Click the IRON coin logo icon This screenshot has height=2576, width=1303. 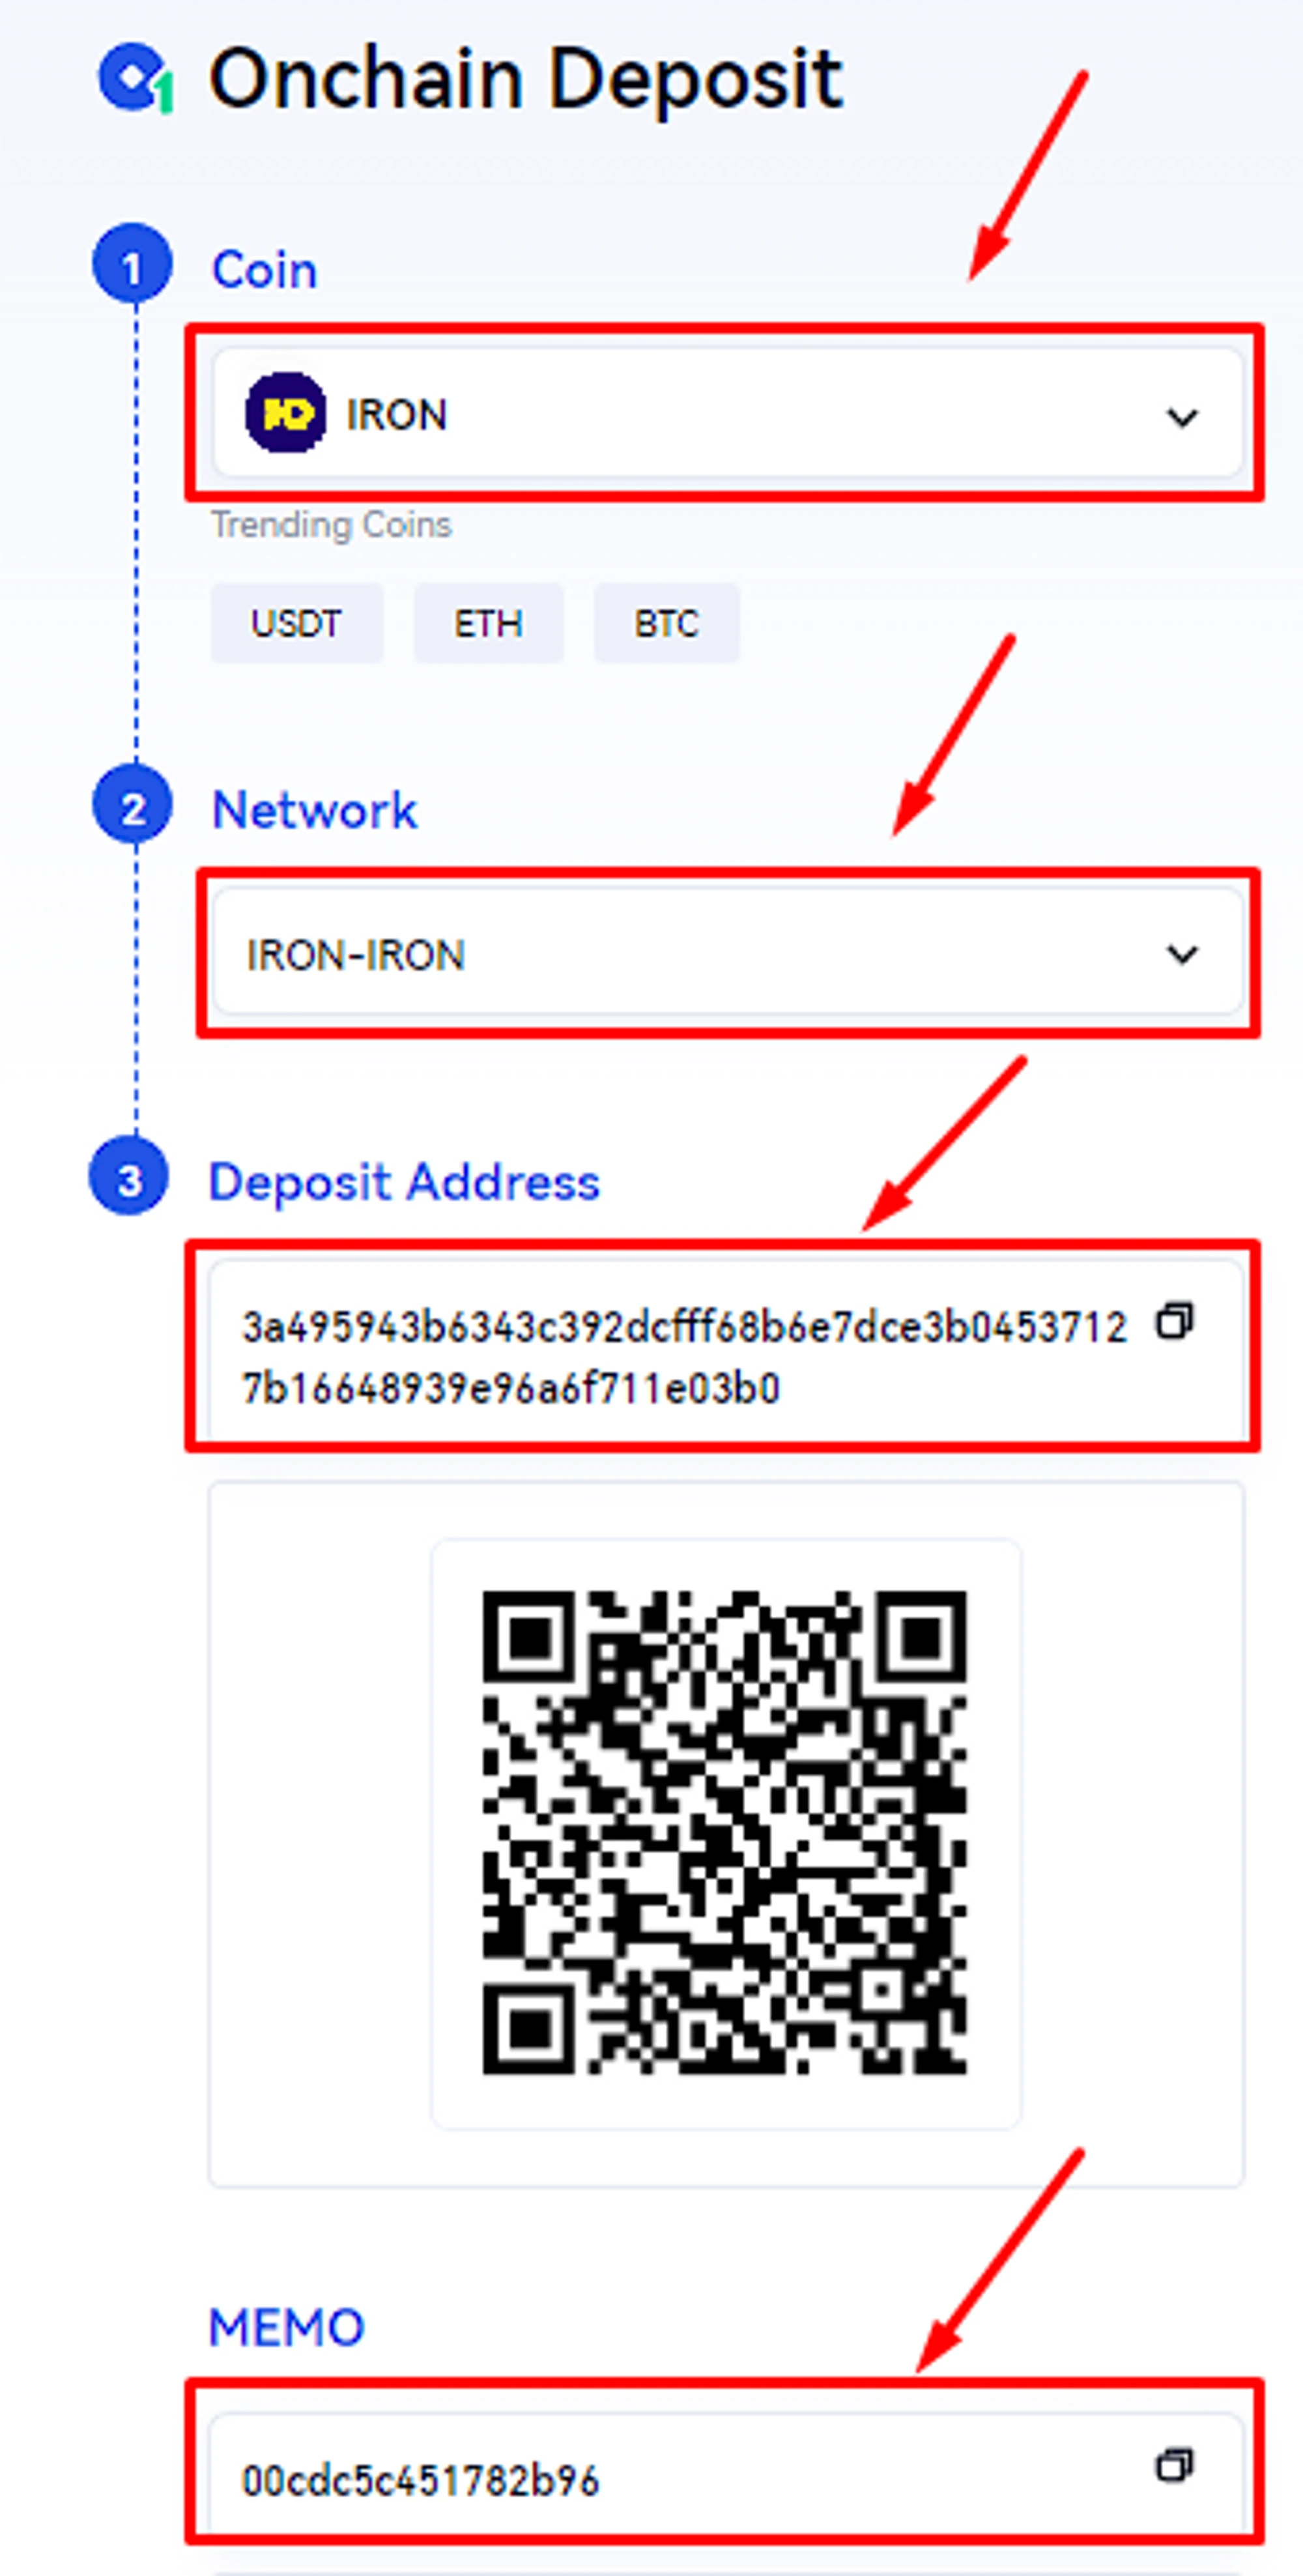coord(285,413)
